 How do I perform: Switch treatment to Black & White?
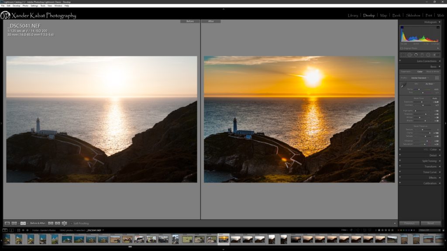pyautogui.click(x=433, y=71)
